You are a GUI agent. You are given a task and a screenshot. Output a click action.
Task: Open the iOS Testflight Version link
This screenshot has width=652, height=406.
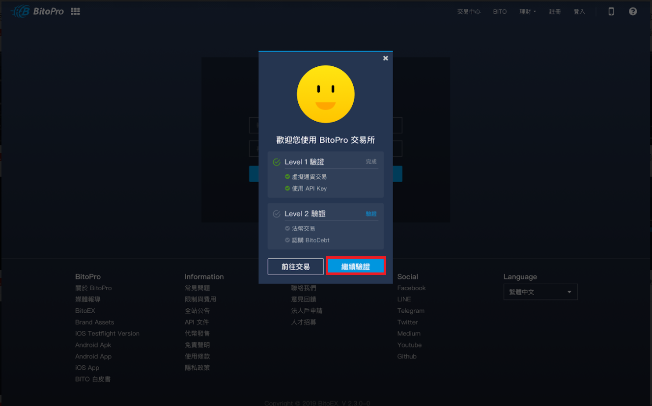(107, 333)
